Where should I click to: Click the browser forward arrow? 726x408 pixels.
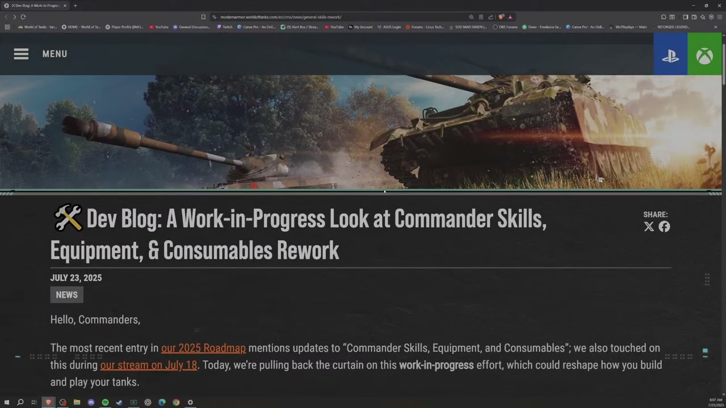[14, 17]
